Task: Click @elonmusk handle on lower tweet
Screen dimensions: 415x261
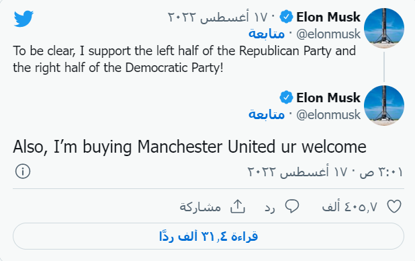Action: point(328,115)
